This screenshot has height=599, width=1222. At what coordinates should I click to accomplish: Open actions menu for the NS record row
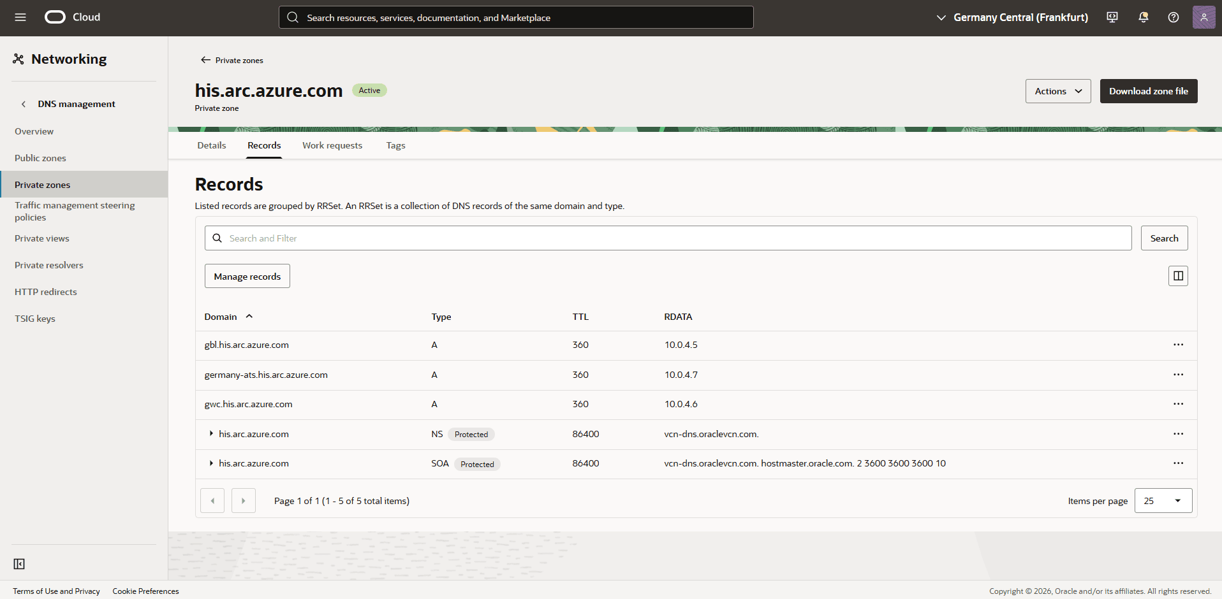(x=1178, y=434)
